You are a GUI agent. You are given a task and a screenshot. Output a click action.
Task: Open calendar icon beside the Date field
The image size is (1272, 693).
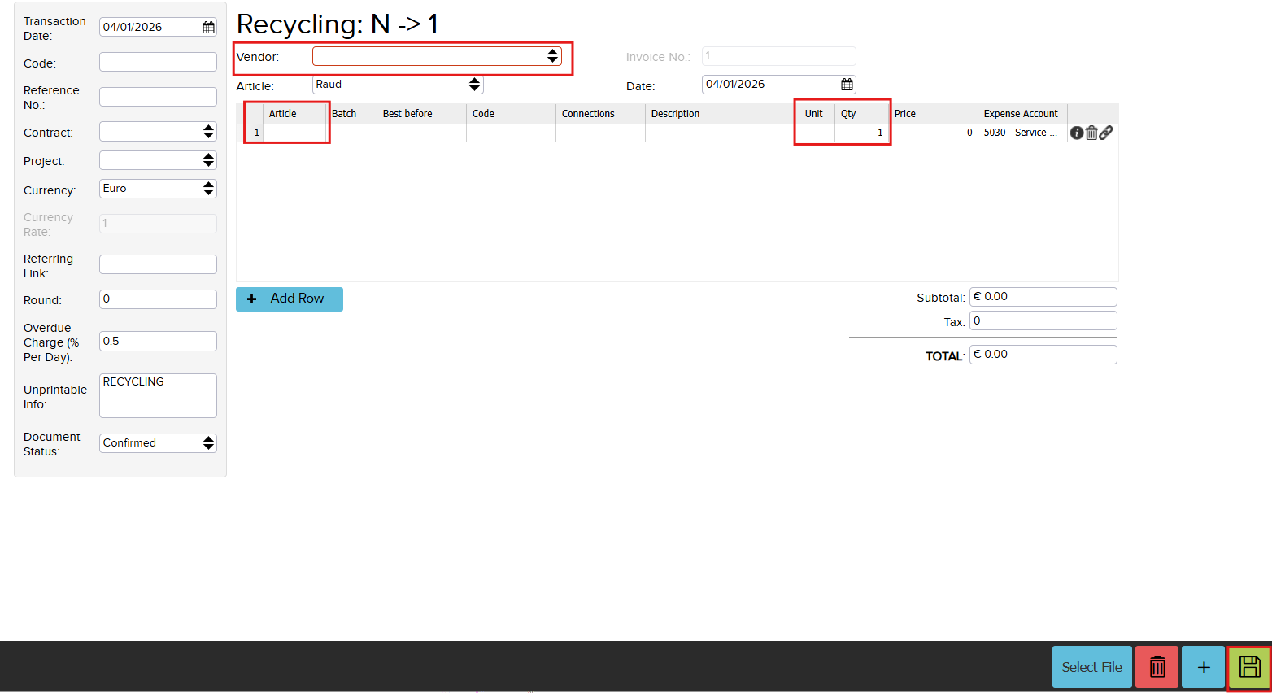[x=847, y=85]
